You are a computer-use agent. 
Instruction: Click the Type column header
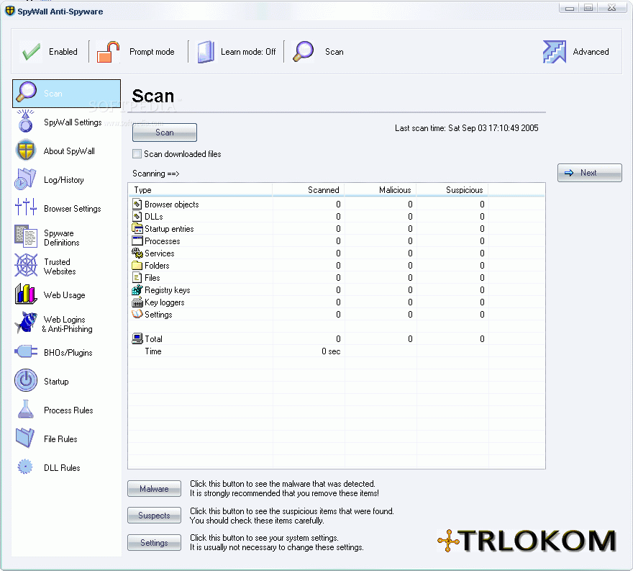[200, 190]
